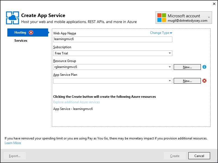Open the Resource Group combo box
Screen dimensions: 218x163
(113, 67)
